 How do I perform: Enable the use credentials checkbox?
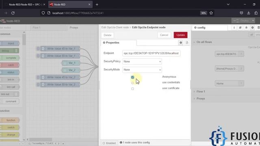coord(132,83)
